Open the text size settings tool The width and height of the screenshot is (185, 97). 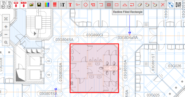point(62,5)
